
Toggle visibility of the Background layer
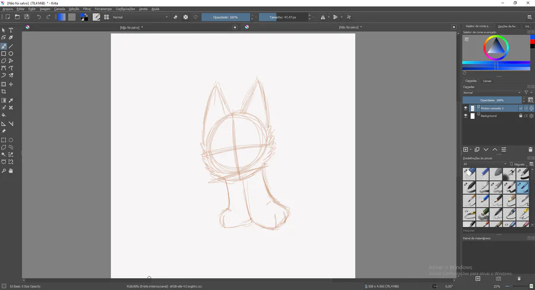coord(465,116)
